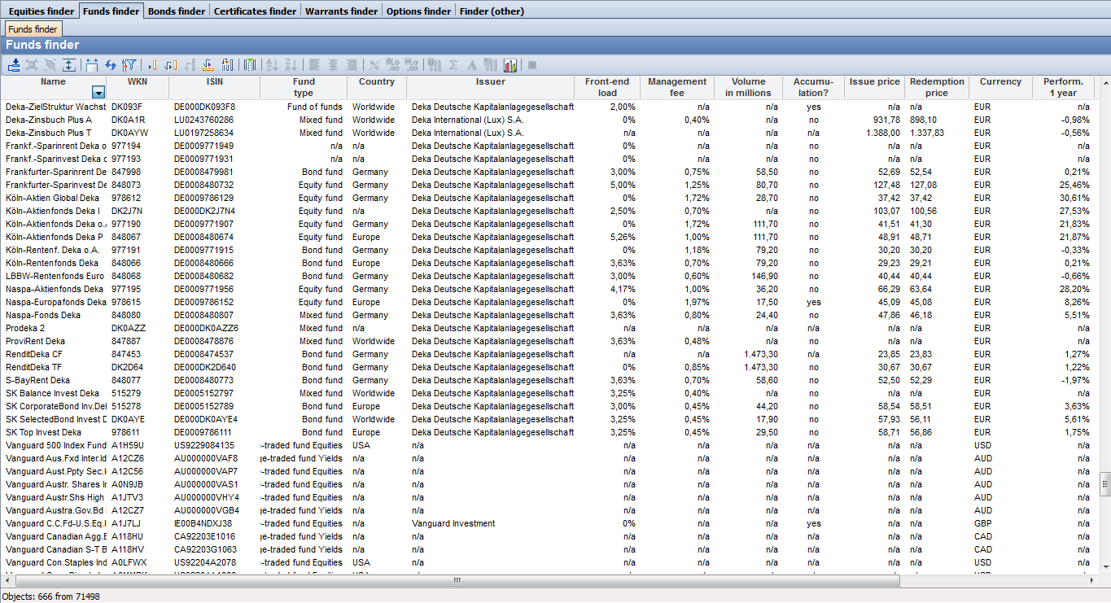This screenshot has width=1111, height=603.
Task: Click the left-align text toolbar icon
Action: (313, 65)
